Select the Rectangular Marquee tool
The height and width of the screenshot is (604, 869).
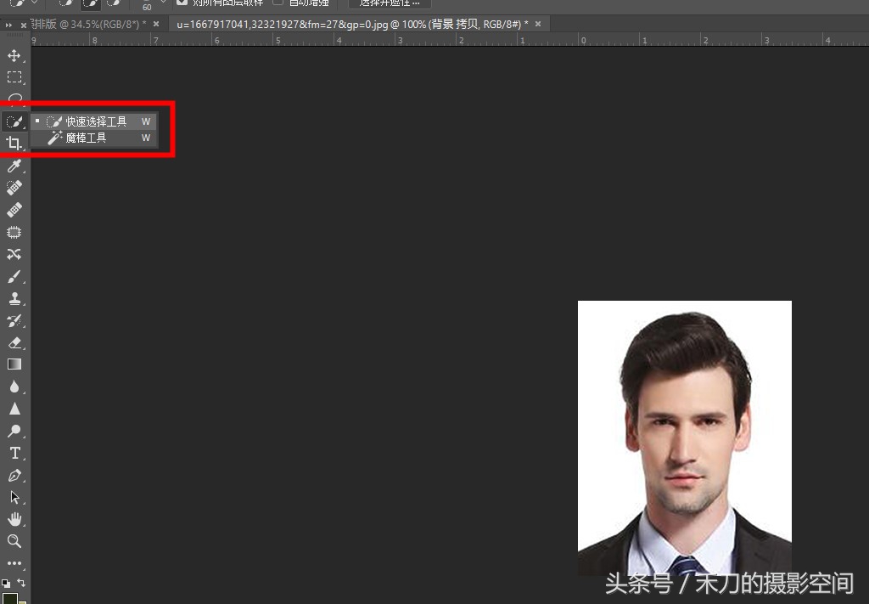tap(14, 77)
